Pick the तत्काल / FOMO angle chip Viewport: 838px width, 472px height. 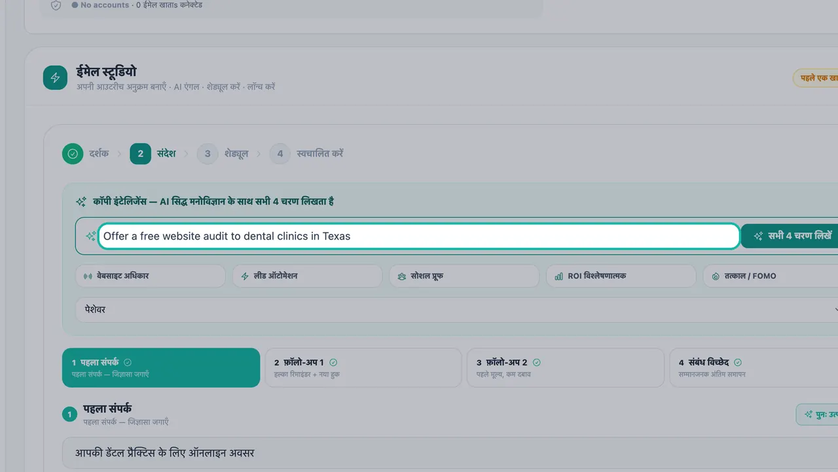771,276
